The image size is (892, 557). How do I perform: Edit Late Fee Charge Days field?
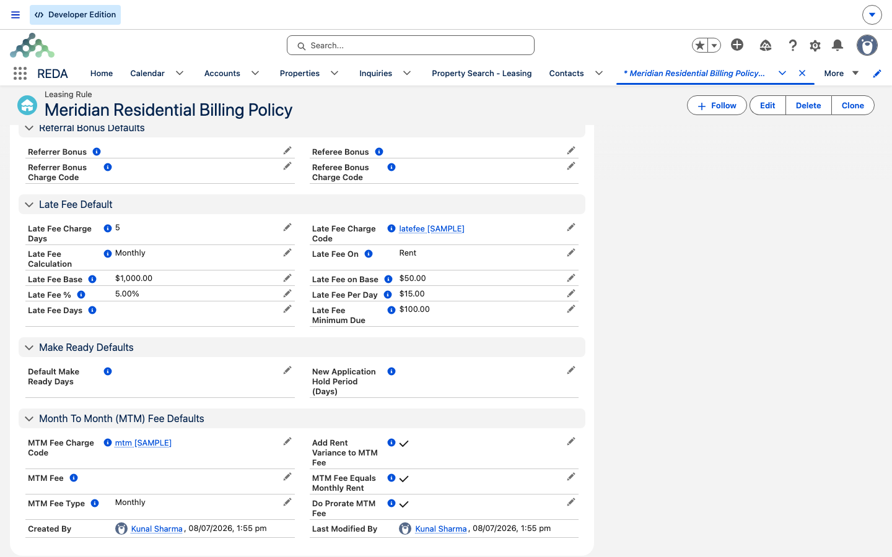tap(287, 228)
